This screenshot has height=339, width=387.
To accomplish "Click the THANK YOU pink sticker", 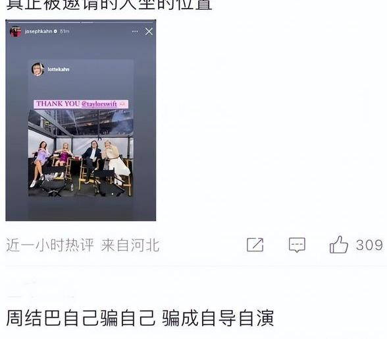I will [81, 104].
